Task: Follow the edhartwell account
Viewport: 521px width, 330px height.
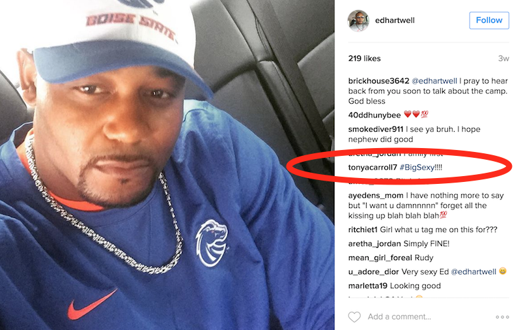Action: pos(489,20)
